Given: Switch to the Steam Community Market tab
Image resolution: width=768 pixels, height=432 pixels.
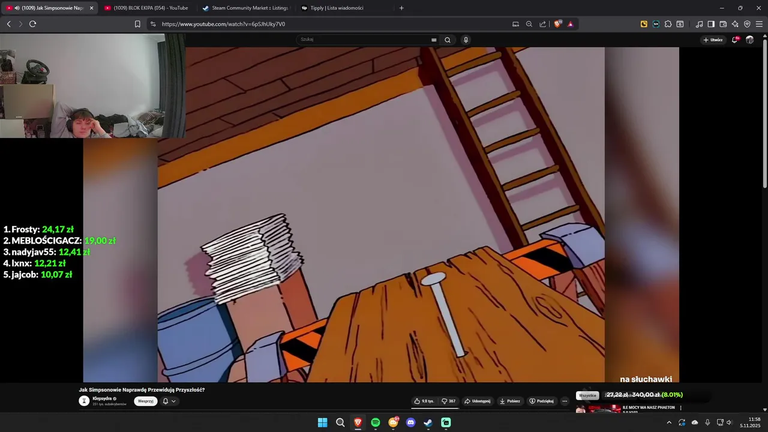Looking at the screenshot, I should point(245,8).
